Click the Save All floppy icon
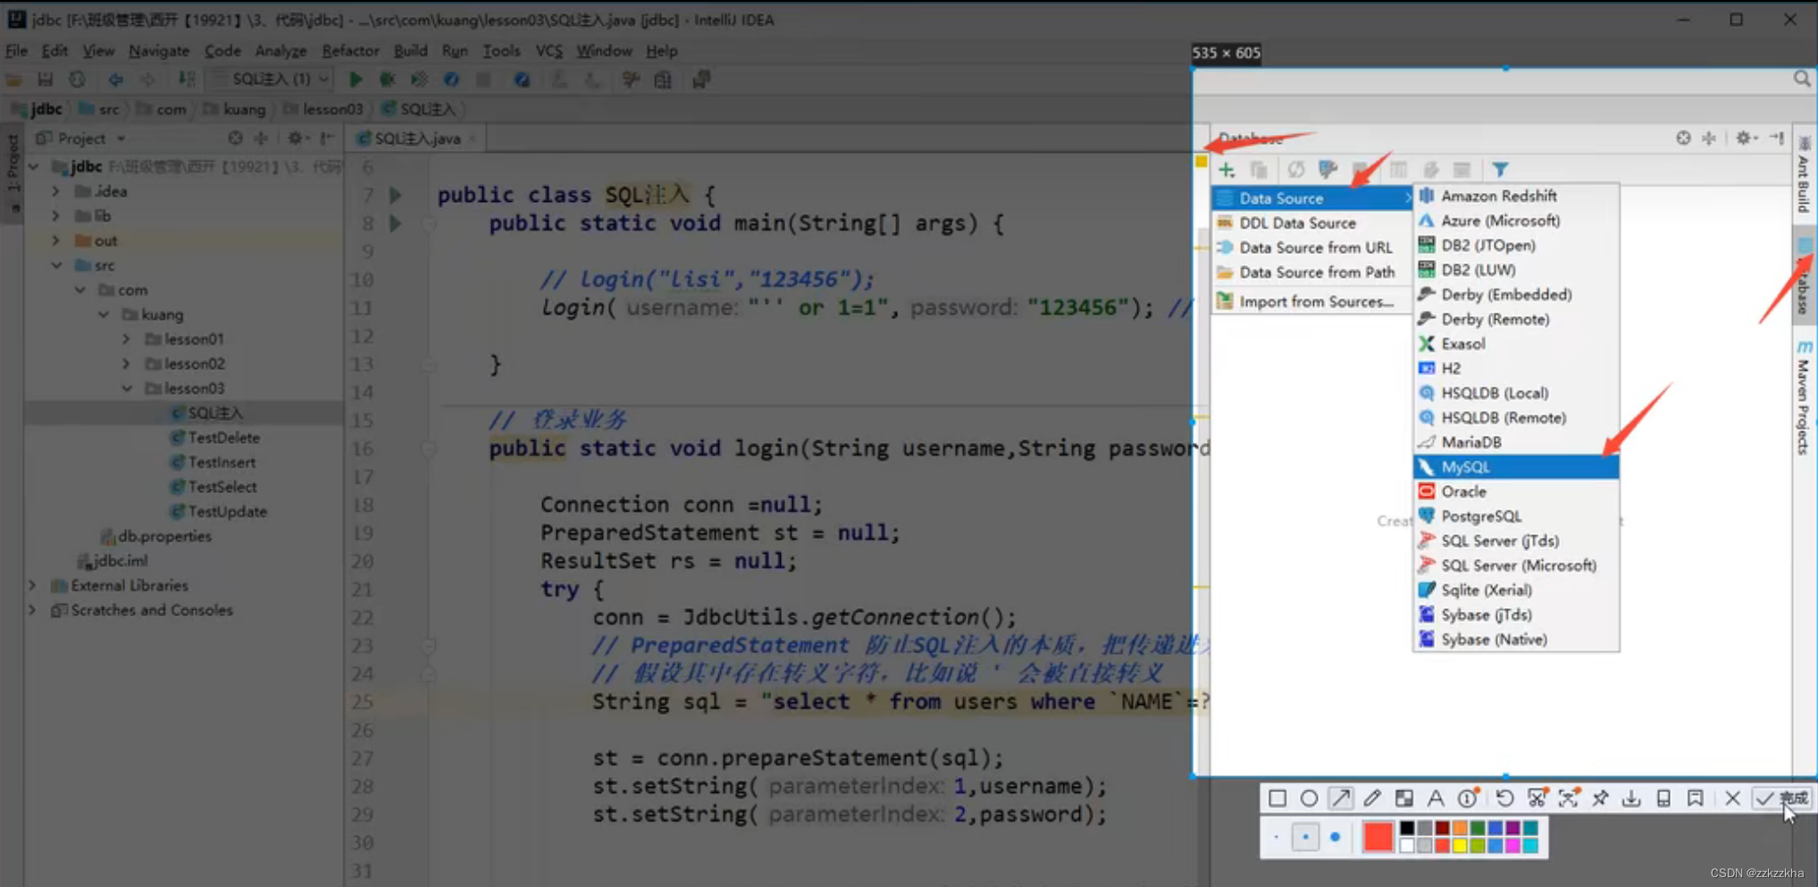The image size is (1818, 887). tap(45, 79)
